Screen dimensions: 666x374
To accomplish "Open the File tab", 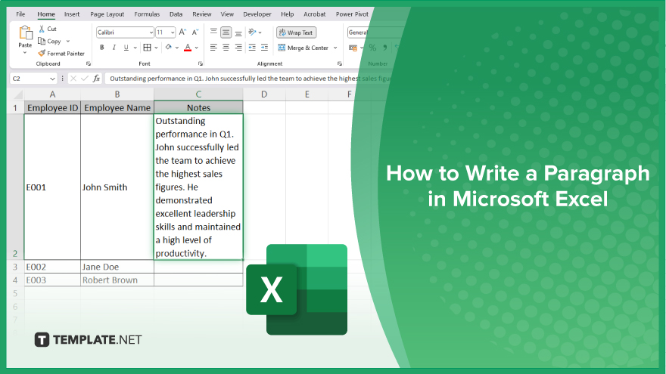I will point(20,14).
